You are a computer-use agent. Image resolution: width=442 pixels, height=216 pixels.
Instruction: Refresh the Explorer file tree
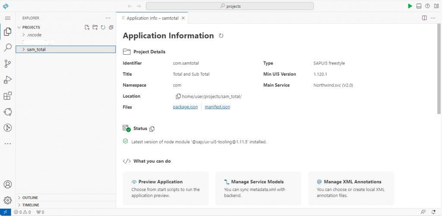pos(103,27)
